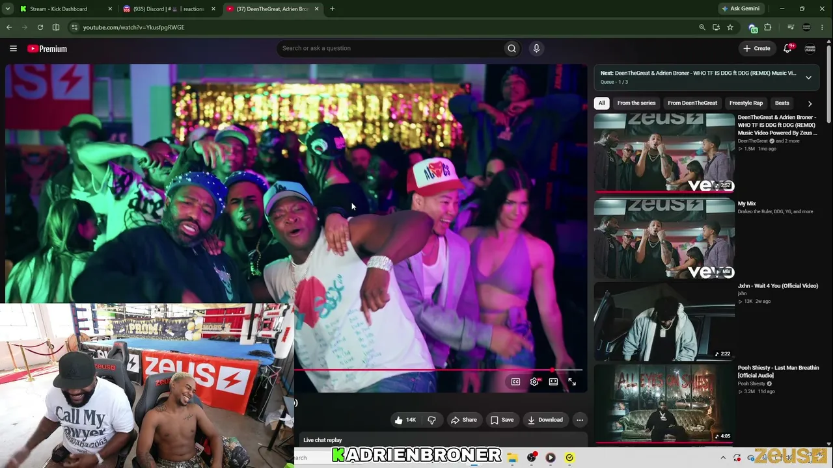Close the Kick Dashboard tab

tap(109, 9)
